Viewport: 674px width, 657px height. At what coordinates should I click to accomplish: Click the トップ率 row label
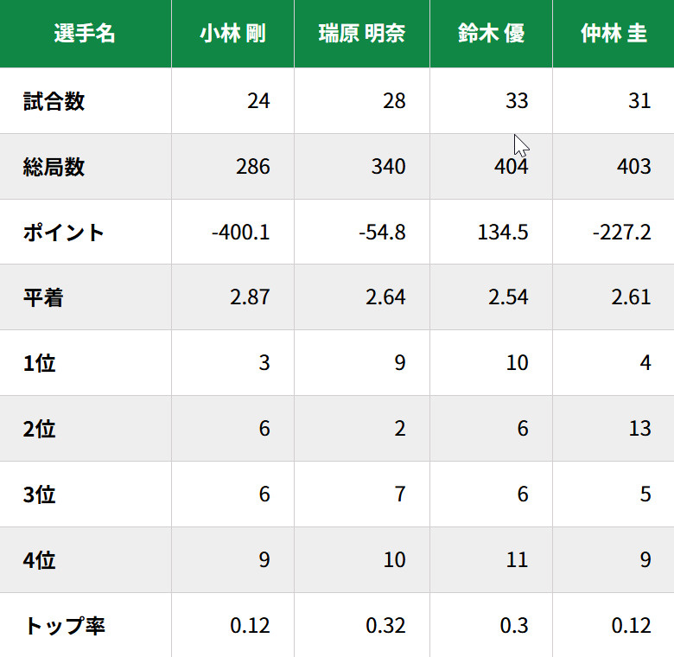[64, 626]
